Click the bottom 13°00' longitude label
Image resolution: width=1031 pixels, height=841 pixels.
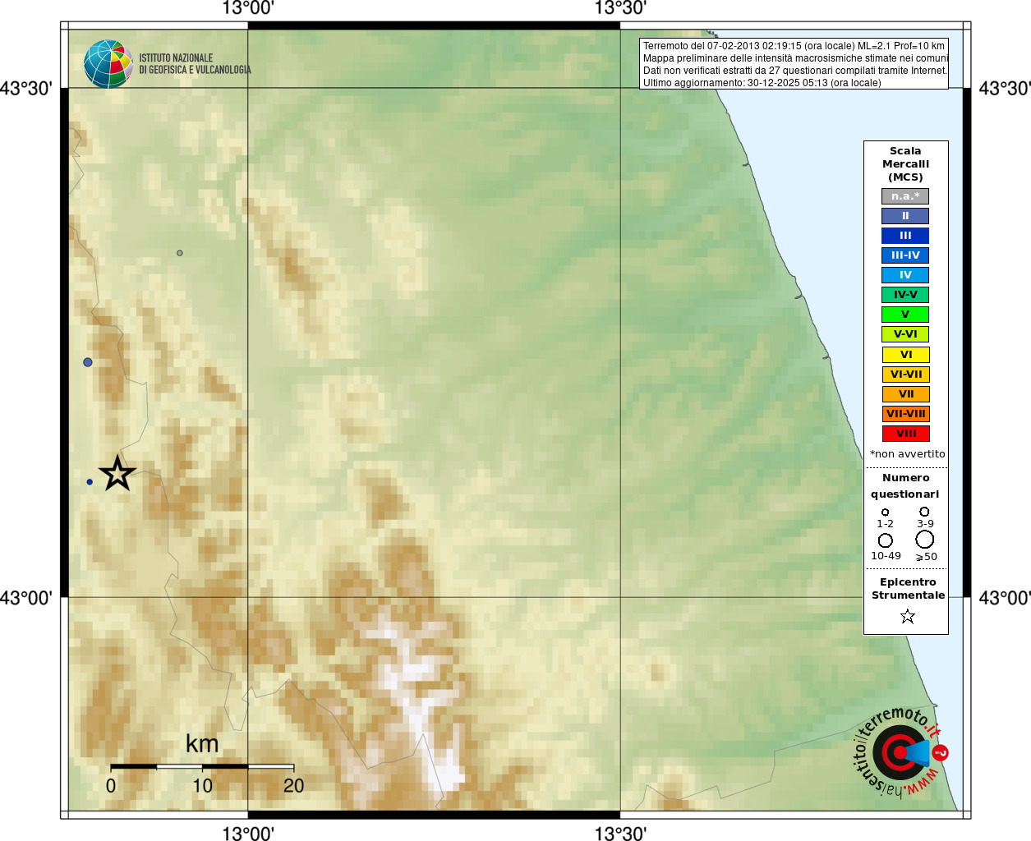coord(248,834)
